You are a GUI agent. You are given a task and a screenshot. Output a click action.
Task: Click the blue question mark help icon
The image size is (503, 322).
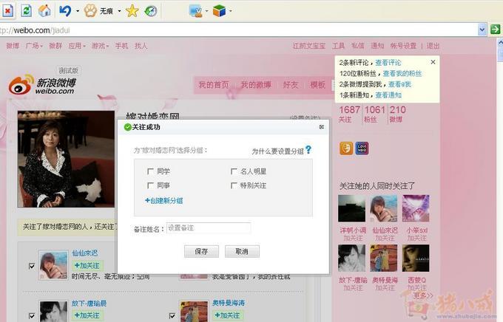coord(308,150)
